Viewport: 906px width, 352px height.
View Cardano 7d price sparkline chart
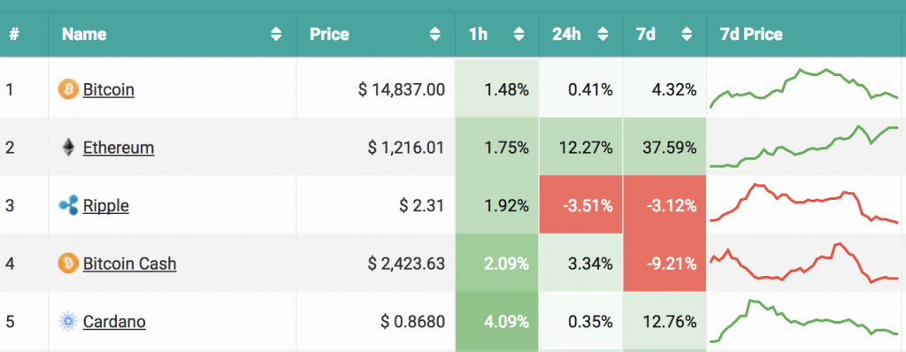point(803,321)
